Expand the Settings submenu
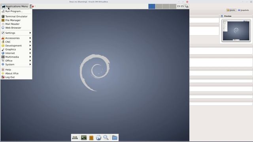The width and height of the screenshot is (253, 142). [16, 33]
